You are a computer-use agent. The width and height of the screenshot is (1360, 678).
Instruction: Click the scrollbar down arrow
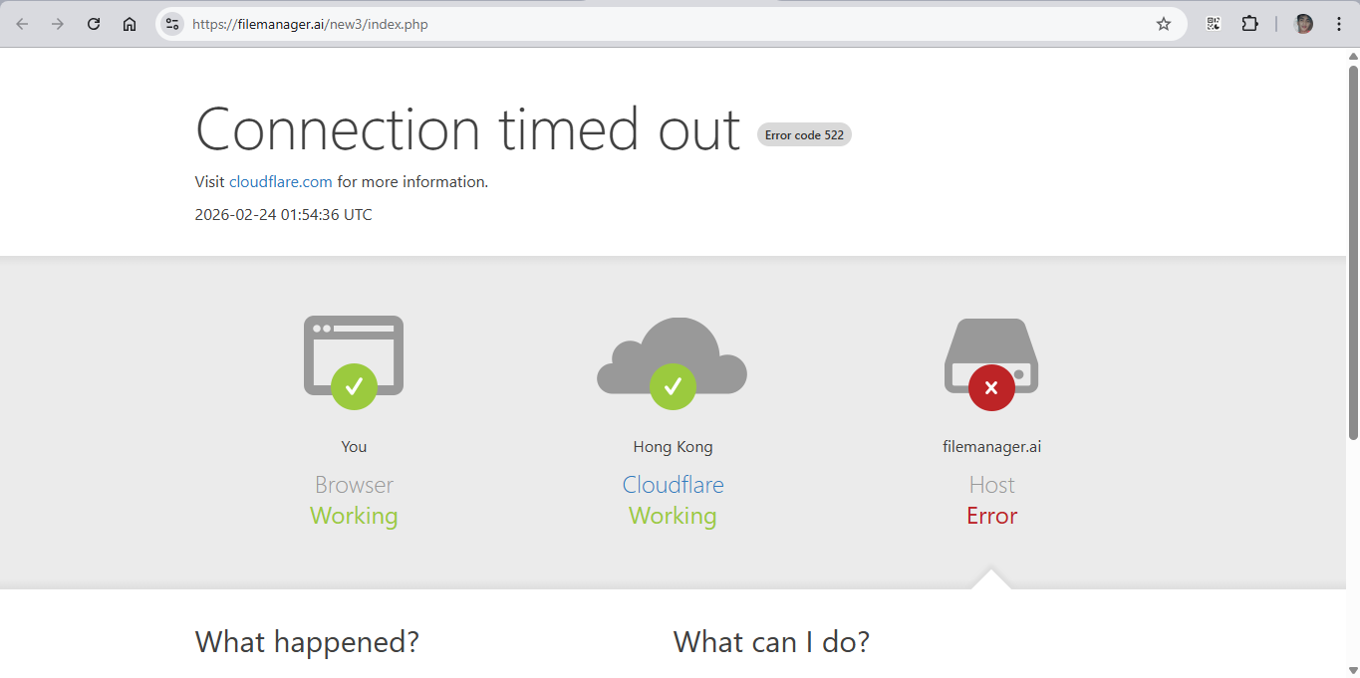coord(1353,670)
